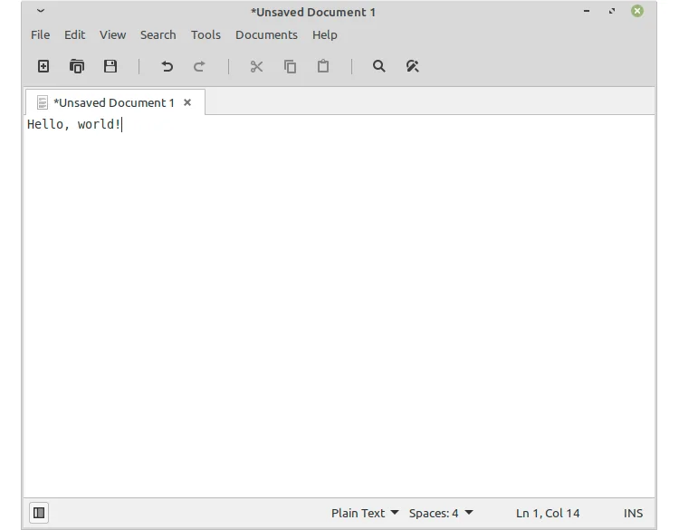
Task: Open Find and Replace tool icon
Action: click(413, 66)
